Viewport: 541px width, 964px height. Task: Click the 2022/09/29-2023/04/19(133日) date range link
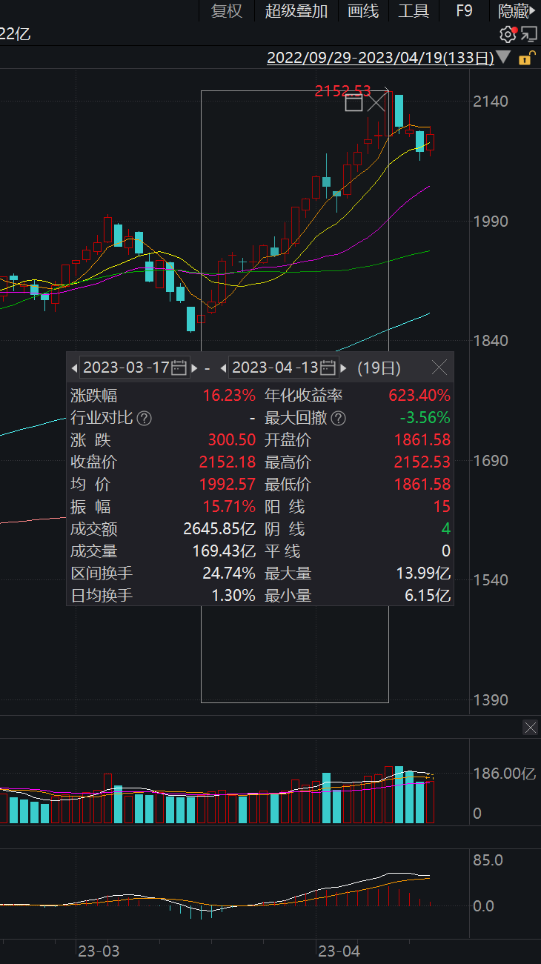tap(380, 58)
